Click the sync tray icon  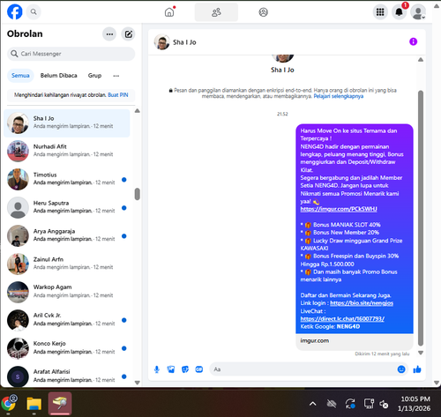coord(350,404)
